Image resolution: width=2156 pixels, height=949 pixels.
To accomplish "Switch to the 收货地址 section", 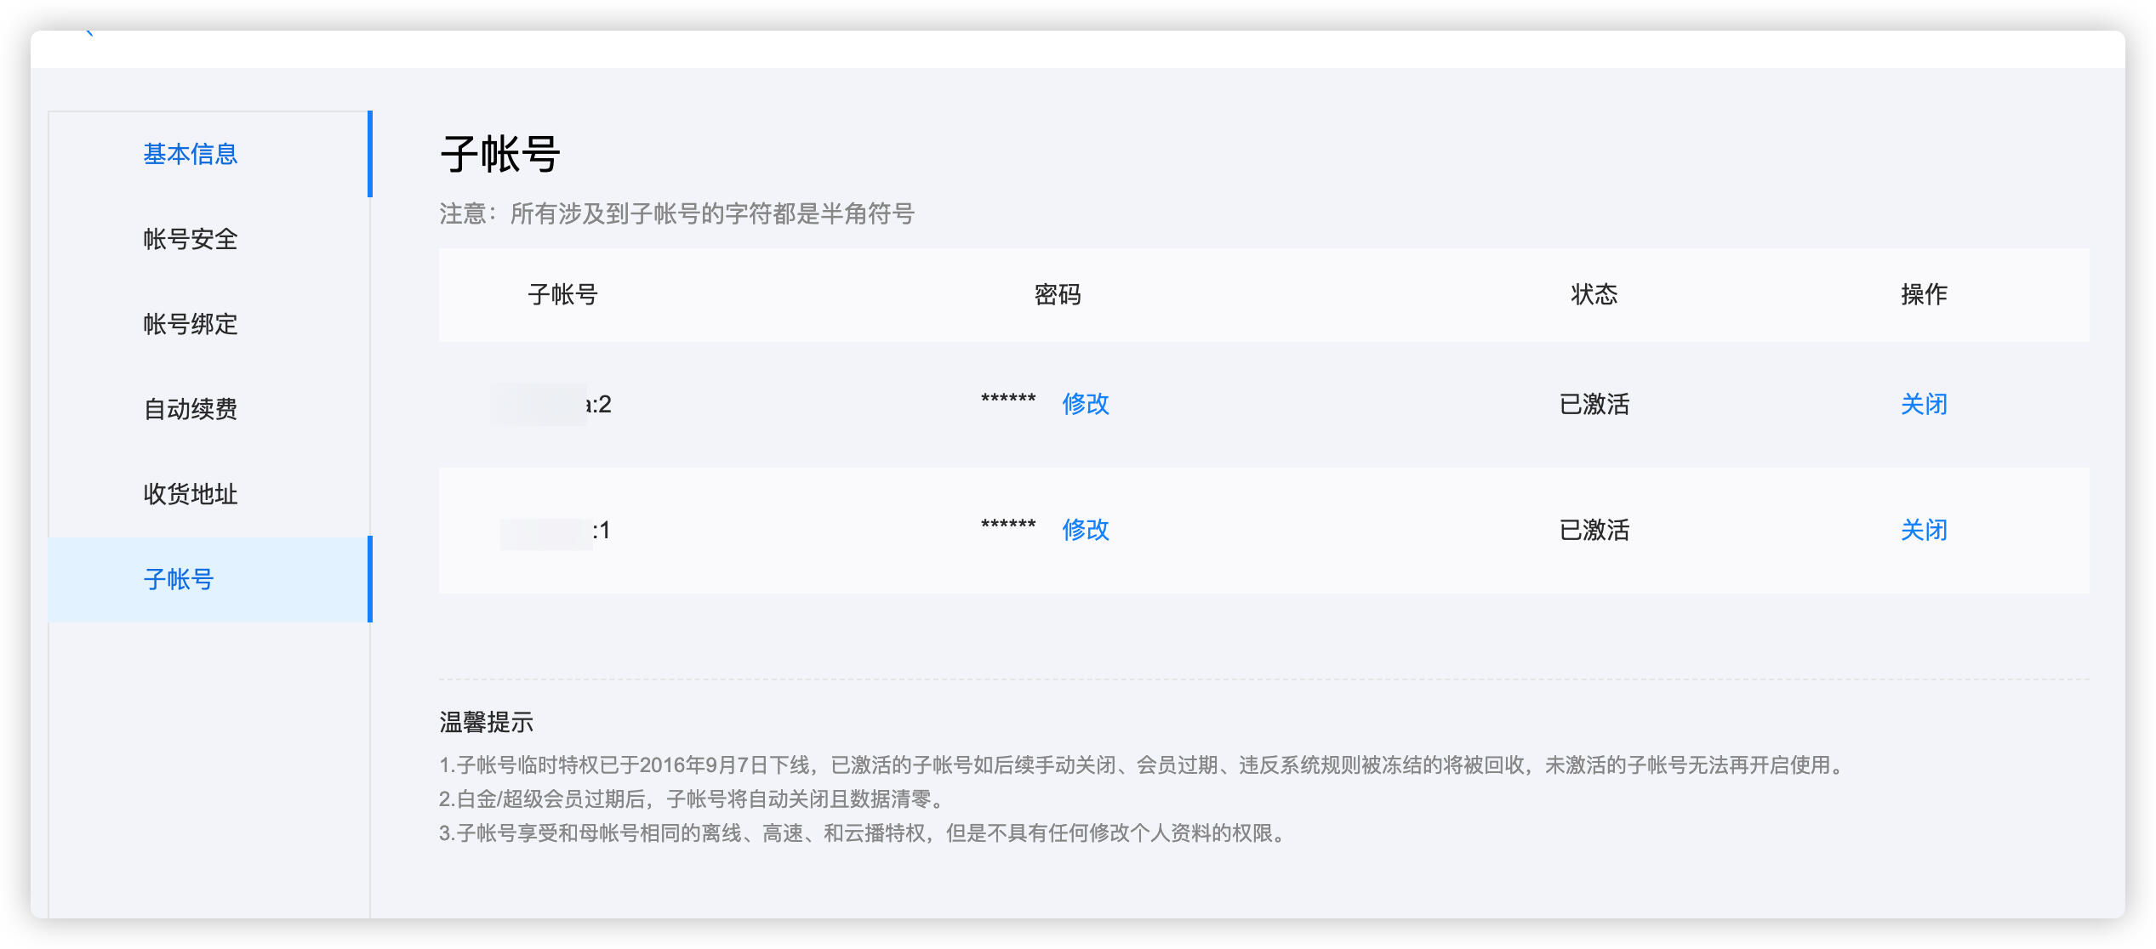I will [x=190, y=494].
